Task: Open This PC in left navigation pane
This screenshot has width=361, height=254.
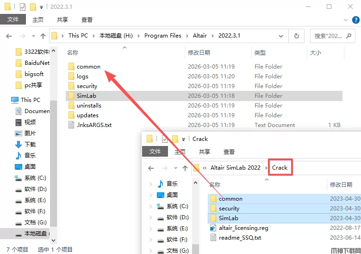Action: tap(31, 100)
